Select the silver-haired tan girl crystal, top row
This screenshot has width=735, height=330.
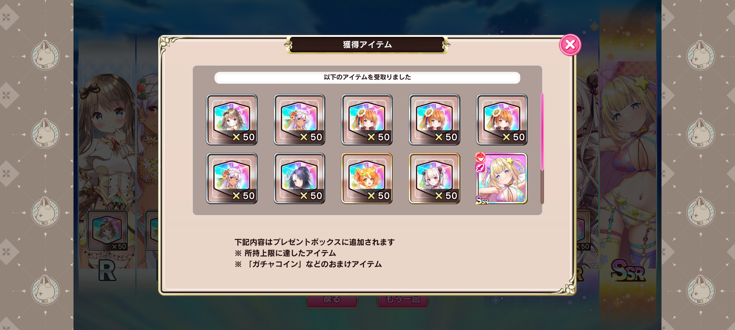coord(299,119)
